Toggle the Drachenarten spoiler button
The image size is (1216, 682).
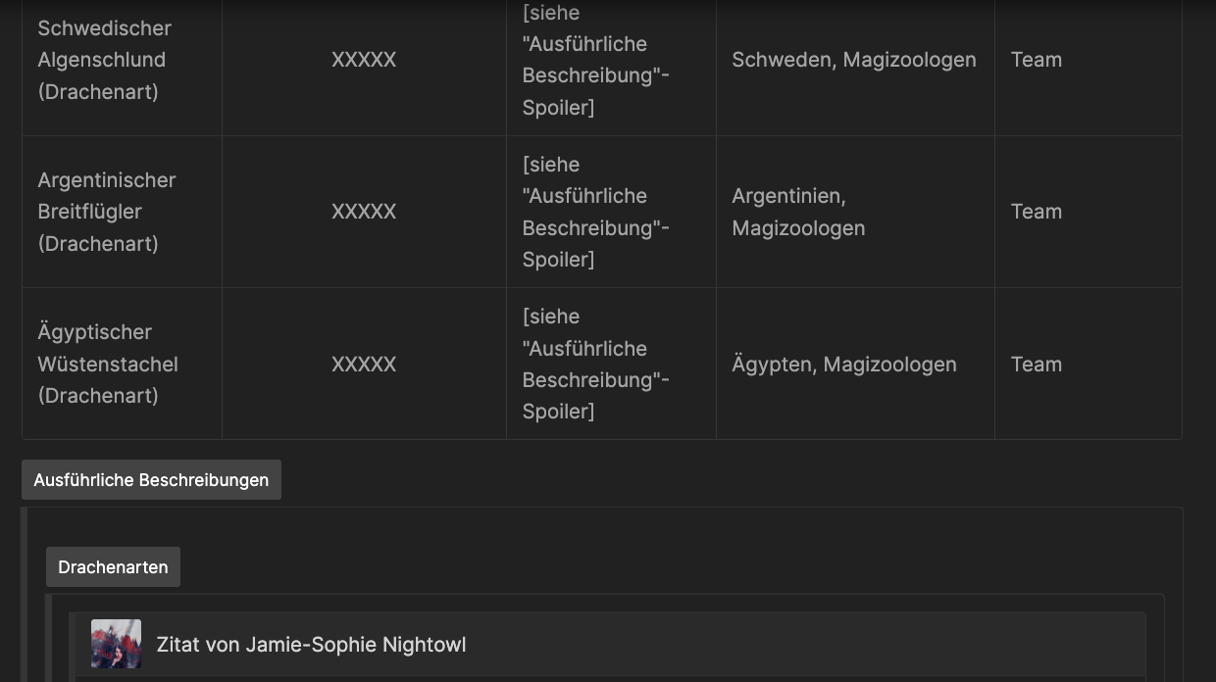(113, 567)
